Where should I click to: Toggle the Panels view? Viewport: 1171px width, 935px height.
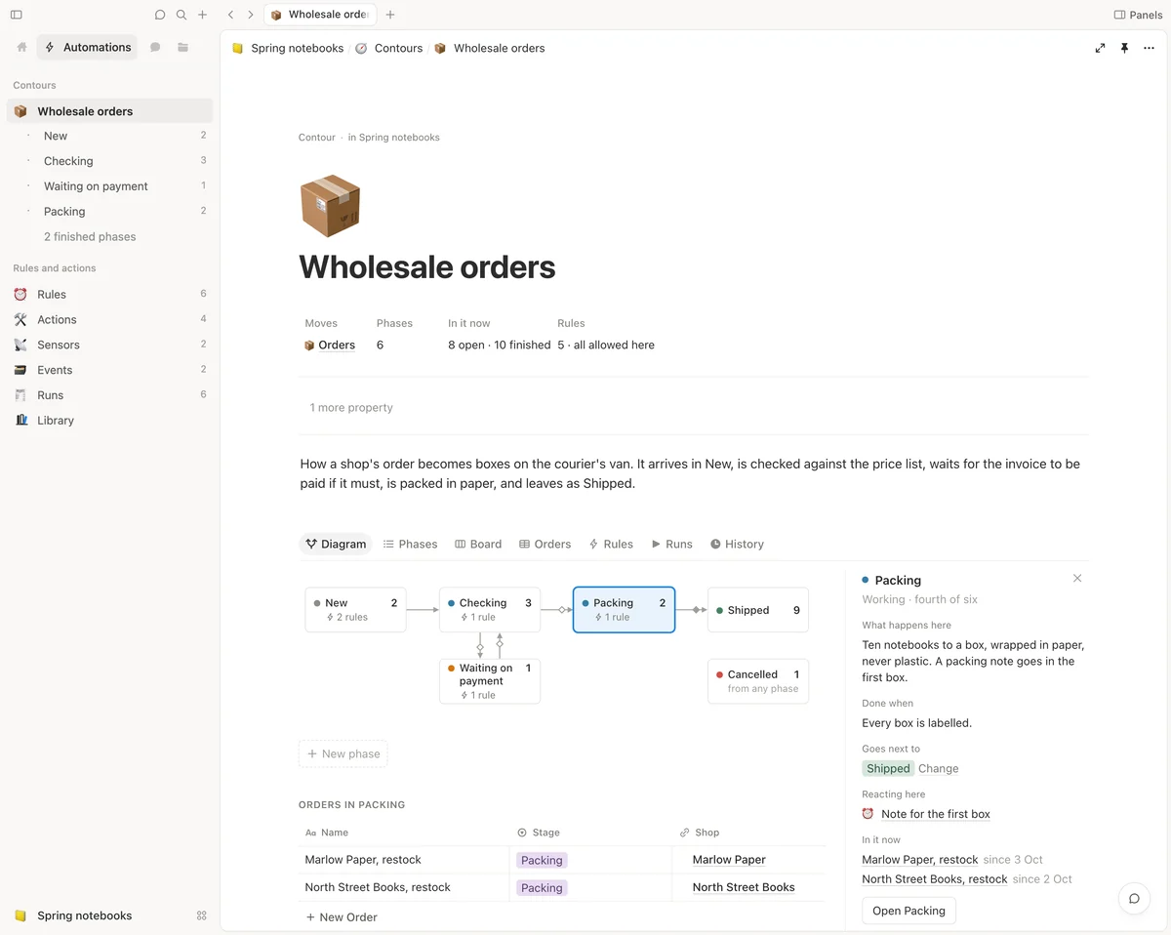click(x=1138, y=15)
